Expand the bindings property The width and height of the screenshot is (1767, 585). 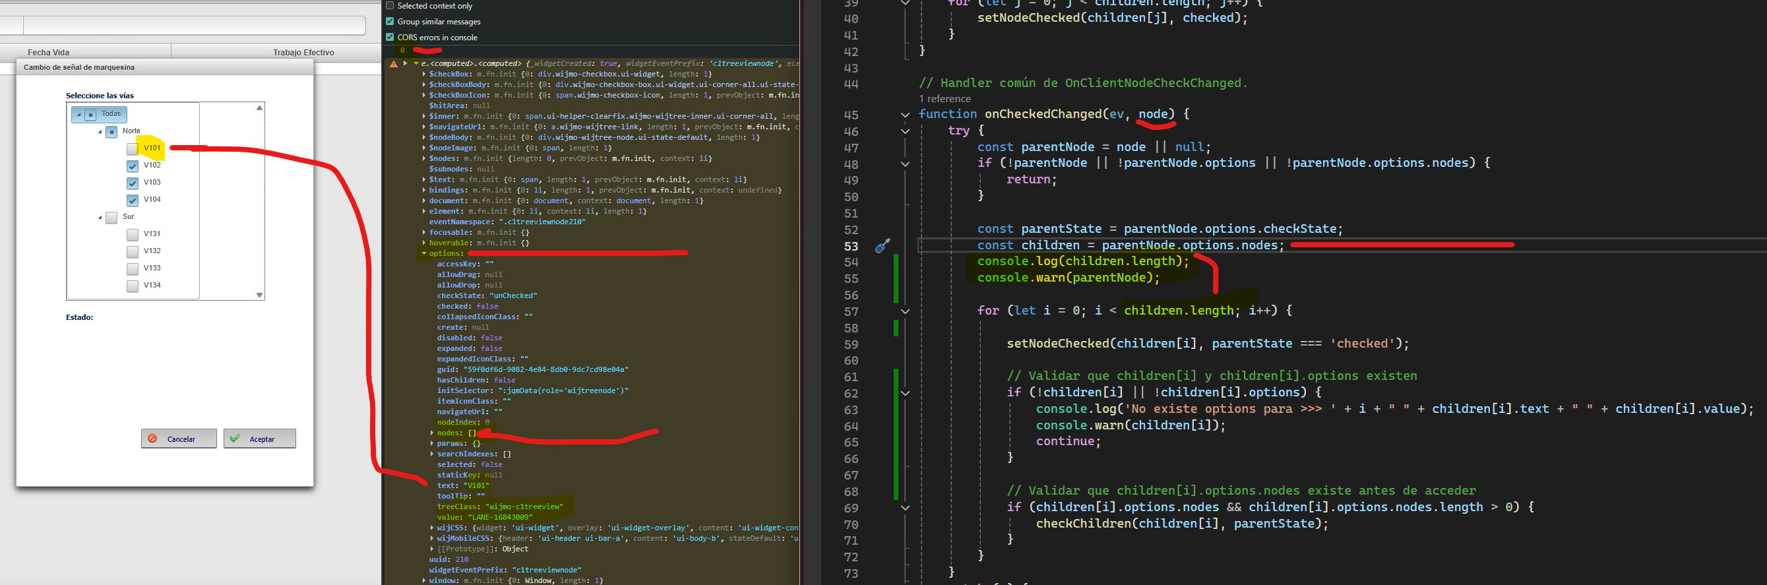point(424,190)
